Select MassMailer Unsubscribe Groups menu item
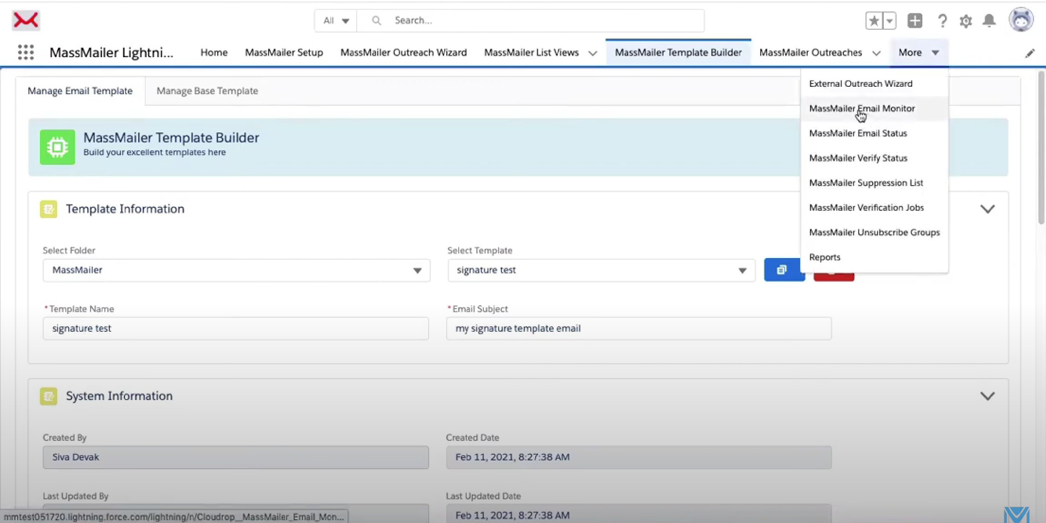Viewport: 1046px width, 523px height. pos(874,232)
